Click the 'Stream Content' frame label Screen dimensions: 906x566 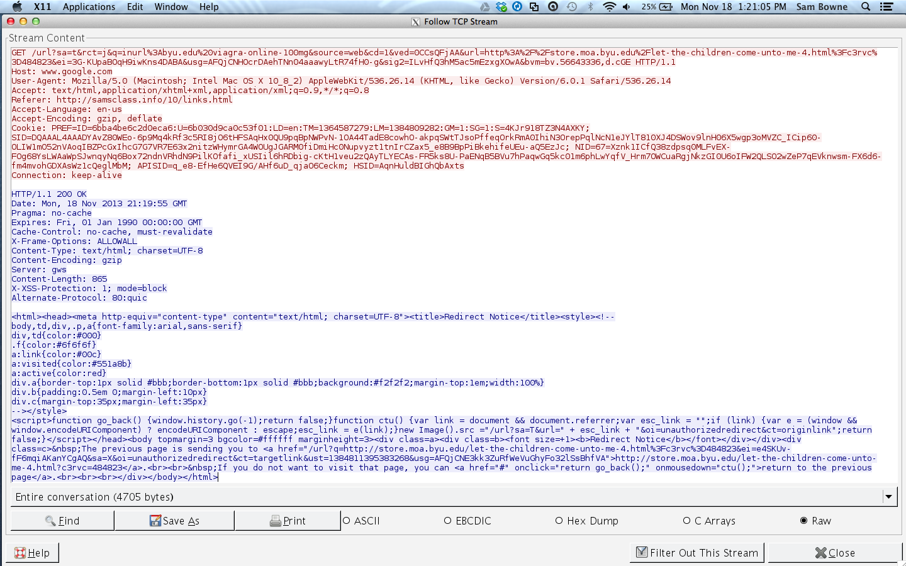point(47,38)
